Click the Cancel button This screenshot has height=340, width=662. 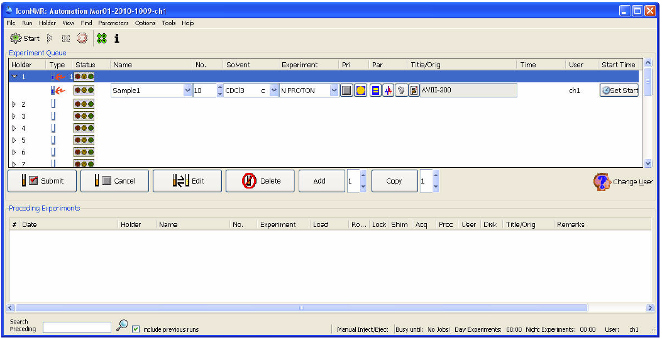tap(115, 181)
